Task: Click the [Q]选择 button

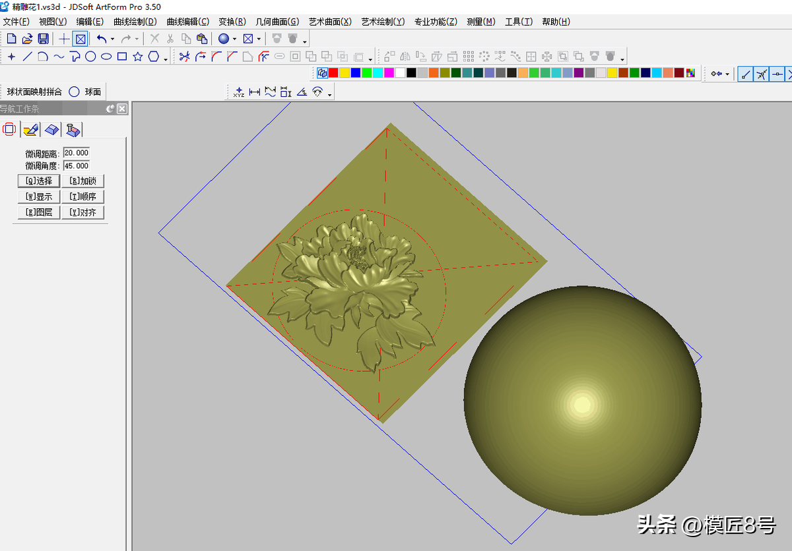Action: [39, 181]
